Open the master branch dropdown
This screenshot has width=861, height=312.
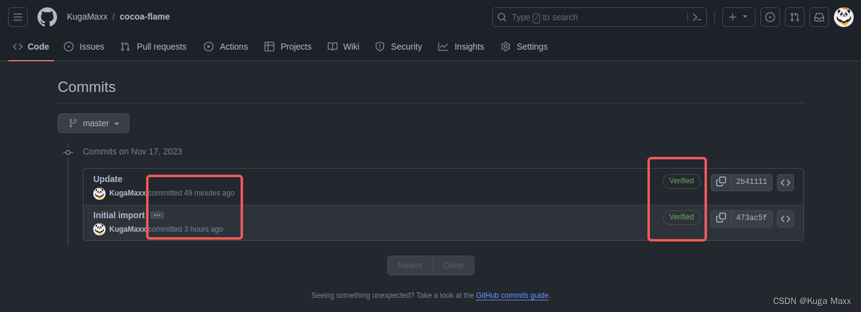pyautogui.click(x=93, y=123)
